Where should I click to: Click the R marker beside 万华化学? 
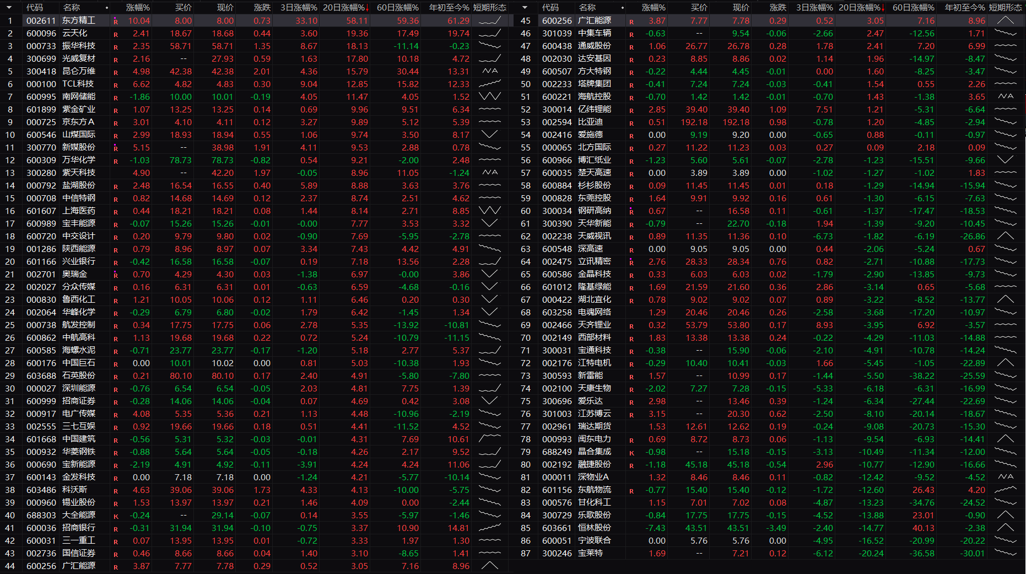click(116, 161)
